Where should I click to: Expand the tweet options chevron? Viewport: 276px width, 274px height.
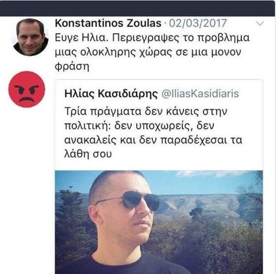[x=260, y=23]
